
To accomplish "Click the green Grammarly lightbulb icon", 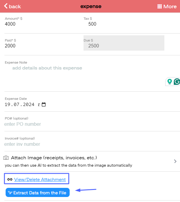I will 170,82.
